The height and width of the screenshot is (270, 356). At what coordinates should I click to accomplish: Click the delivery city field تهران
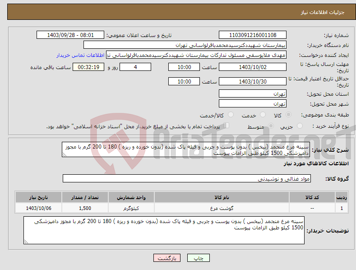tap(253, 104)
